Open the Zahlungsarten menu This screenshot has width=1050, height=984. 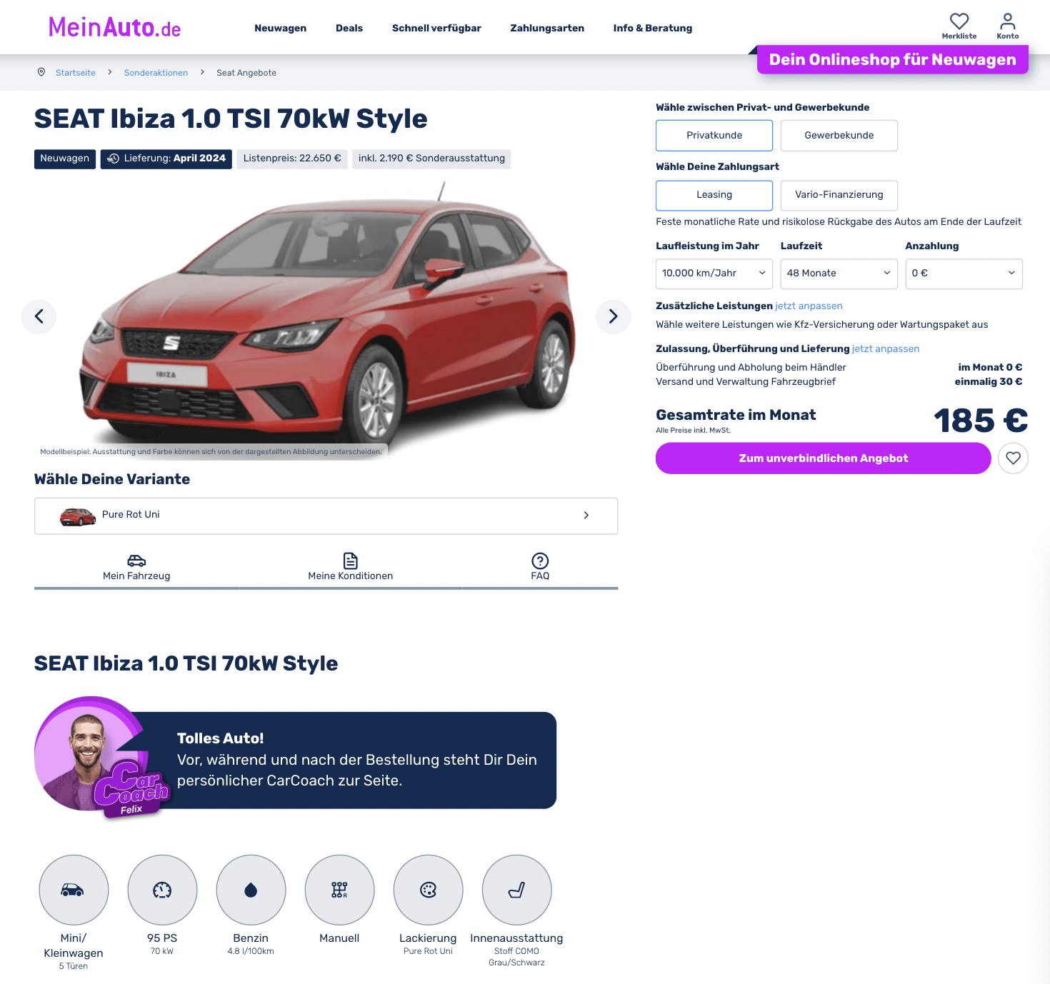coord(547,28)
